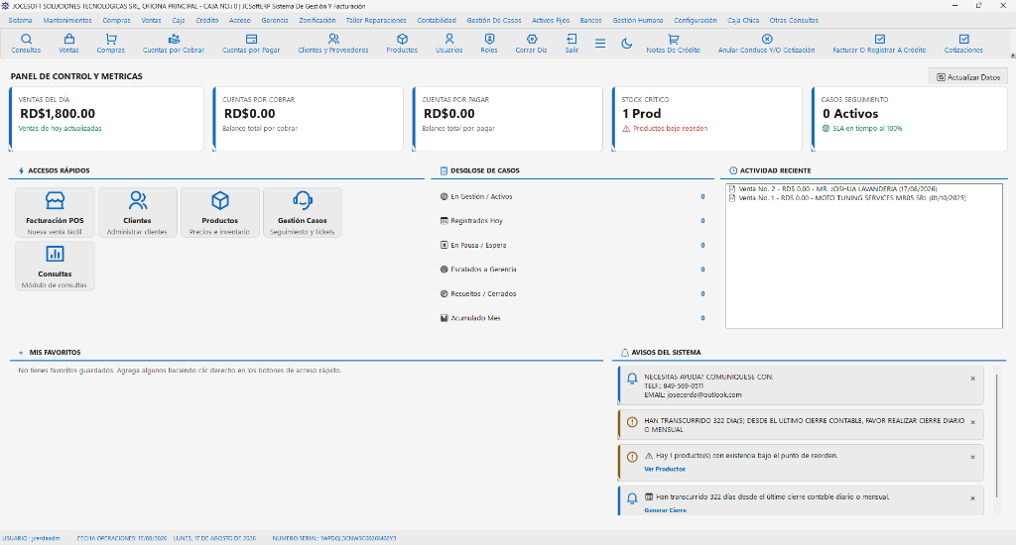Image resolution: width=1016 pixels, height=545 pixels.
Task: Select Venta No. 2 MR. JOSHUA LAVANDERIA entry
Action: pos(832,189)
